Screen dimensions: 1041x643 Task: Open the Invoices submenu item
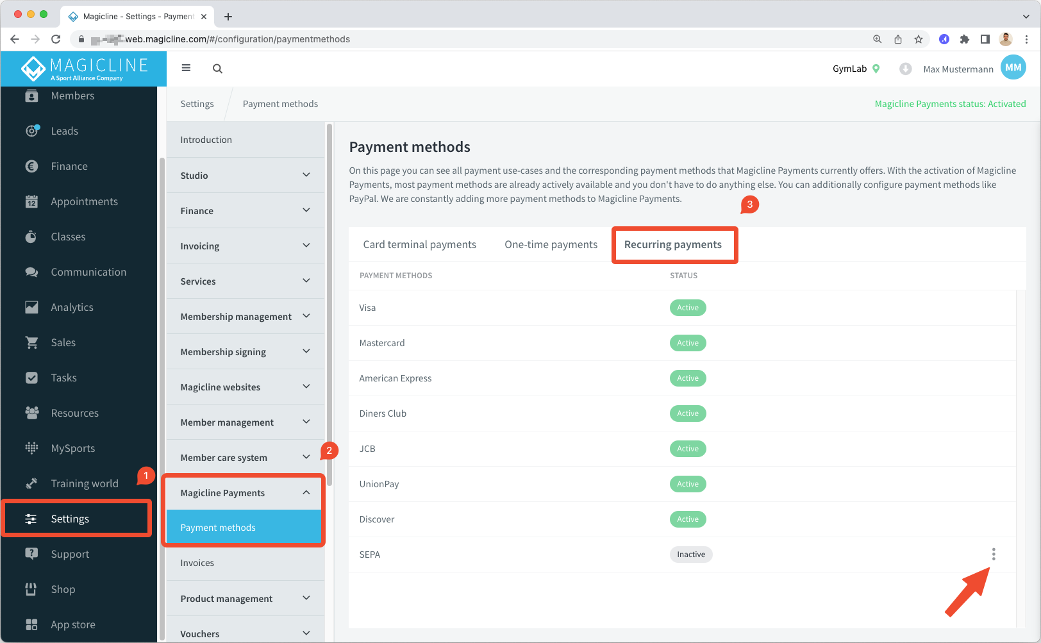(x=246, y=563)
